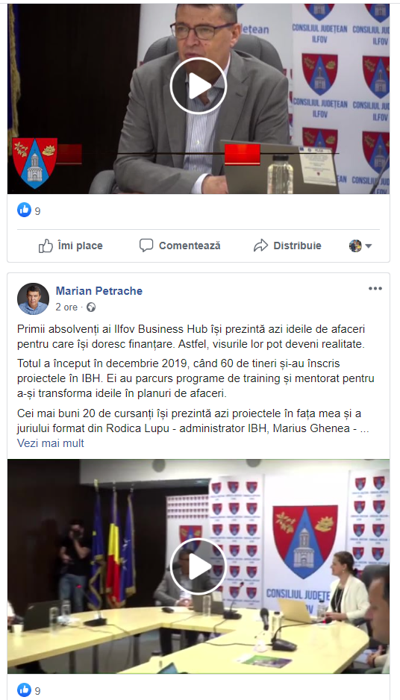Click the blue like reaction icon under top video

pos(24,210)
